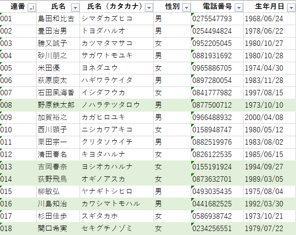Select cell with name 吉岡春奈
Viewport: 296px width, 235px height.
[x=58, y=167]
